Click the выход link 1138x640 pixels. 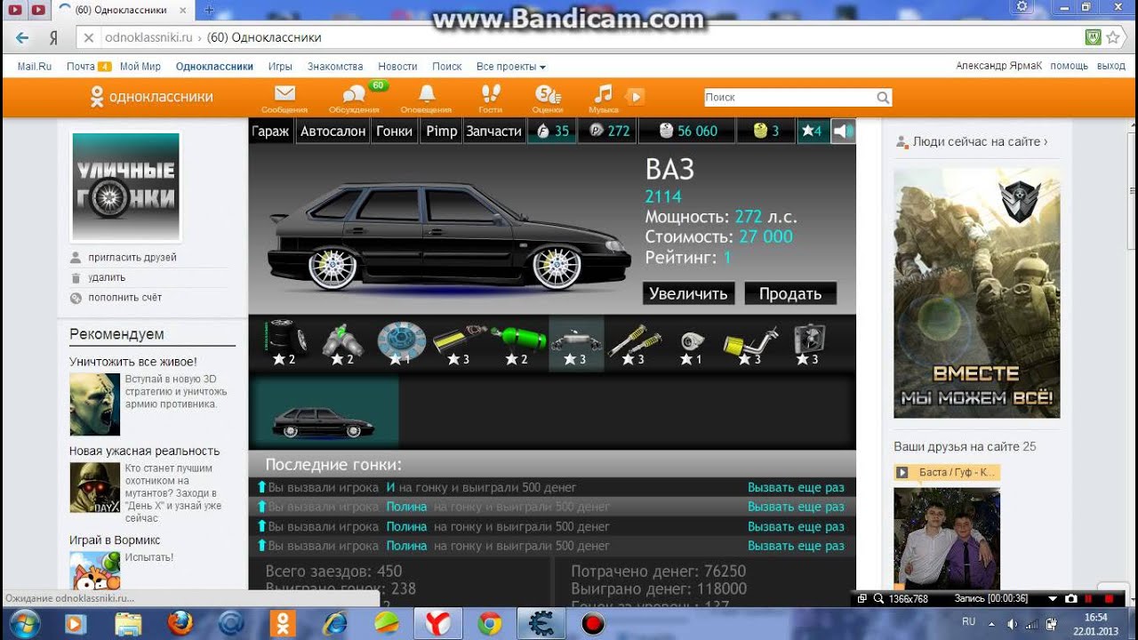pos(1110,67)
